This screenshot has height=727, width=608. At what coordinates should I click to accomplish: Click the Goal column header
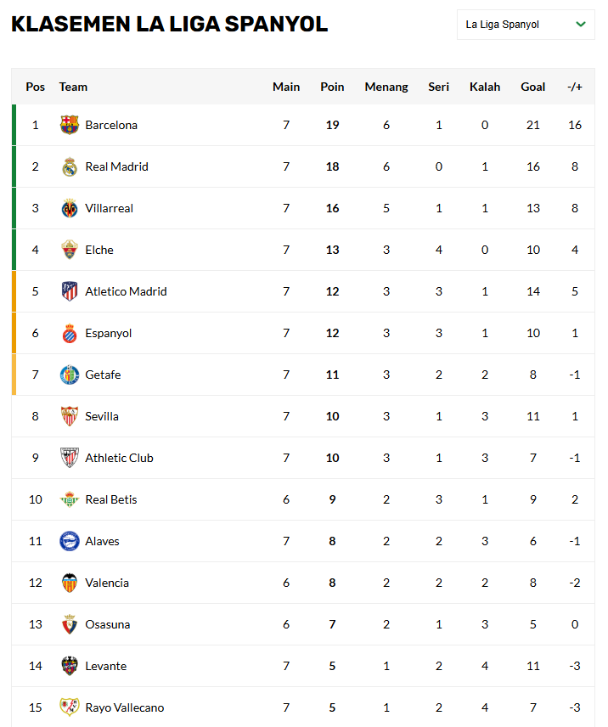(x=533, y=87)
